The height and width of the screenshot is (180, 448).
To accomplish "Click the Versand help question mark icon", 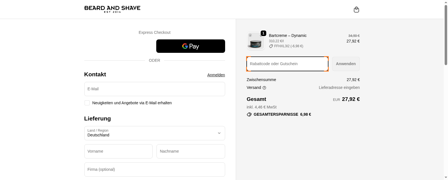I will [x=264, y=88].
